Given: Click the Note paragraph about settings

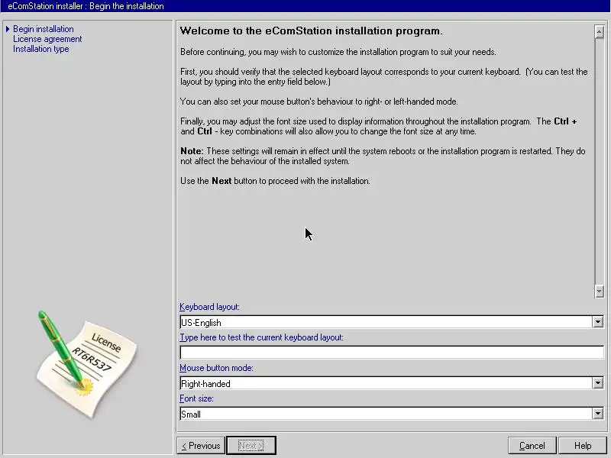Looking at the screenshot, I should pyautogui.click(x=383, y=156).
